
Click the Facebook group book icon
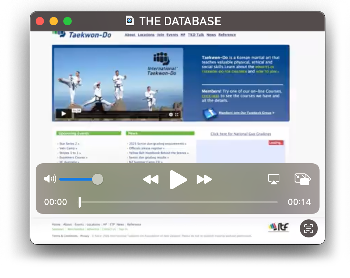210,113
